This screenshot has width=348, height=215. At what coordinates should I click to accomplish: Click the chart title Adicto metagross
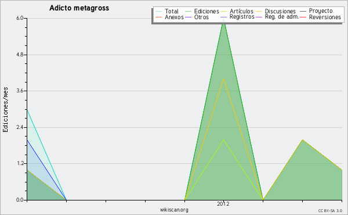pyautogui.click(x=79, y=8)
